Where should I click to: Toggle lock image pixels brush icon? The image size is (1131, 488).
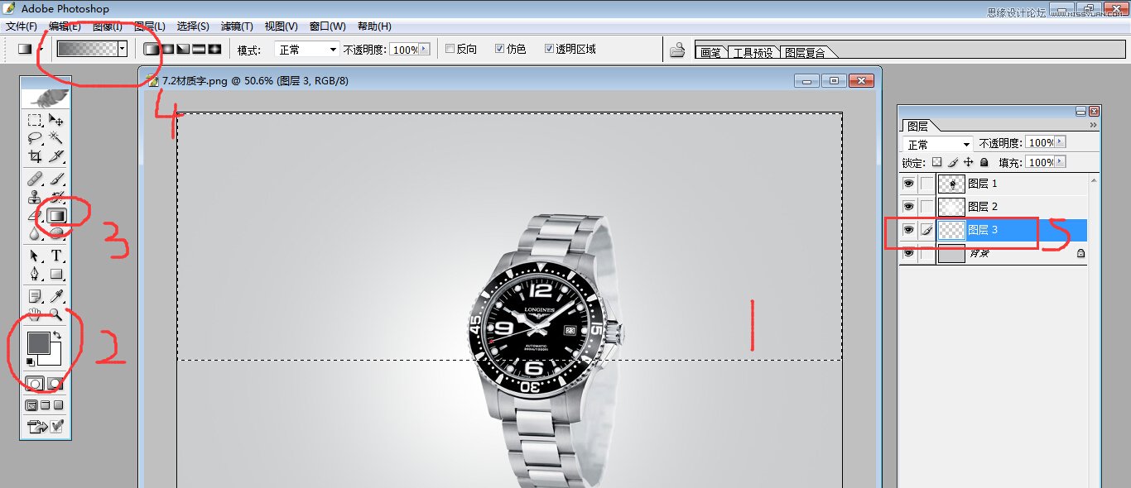953,162
